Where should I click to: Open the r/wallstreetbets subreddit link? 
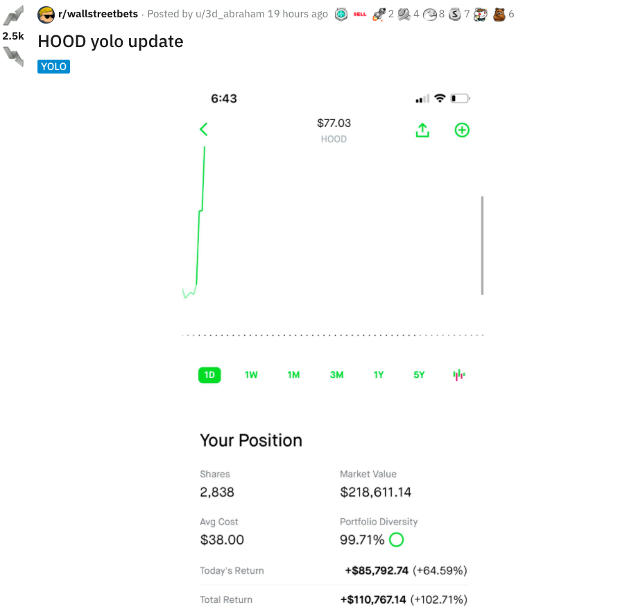pyautogui.click(x=100, y=14)
